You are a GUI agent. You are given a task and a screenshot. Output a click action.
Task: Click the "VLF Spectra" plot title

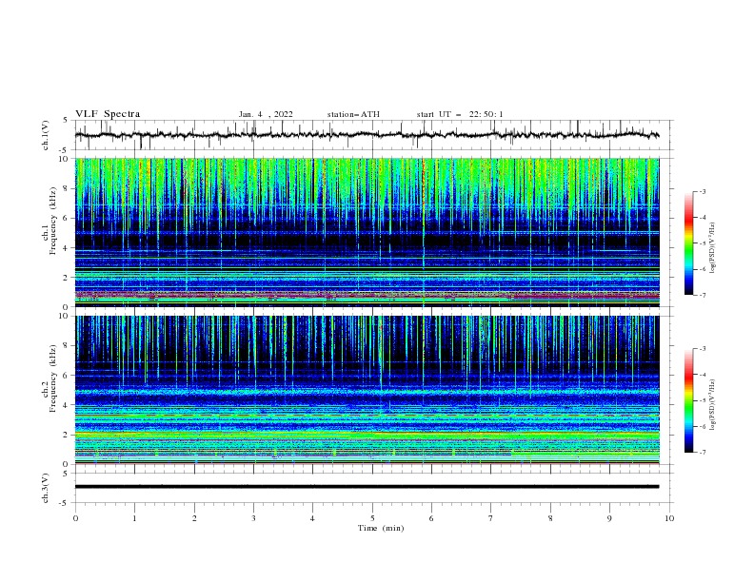click(x=108, y=114)
